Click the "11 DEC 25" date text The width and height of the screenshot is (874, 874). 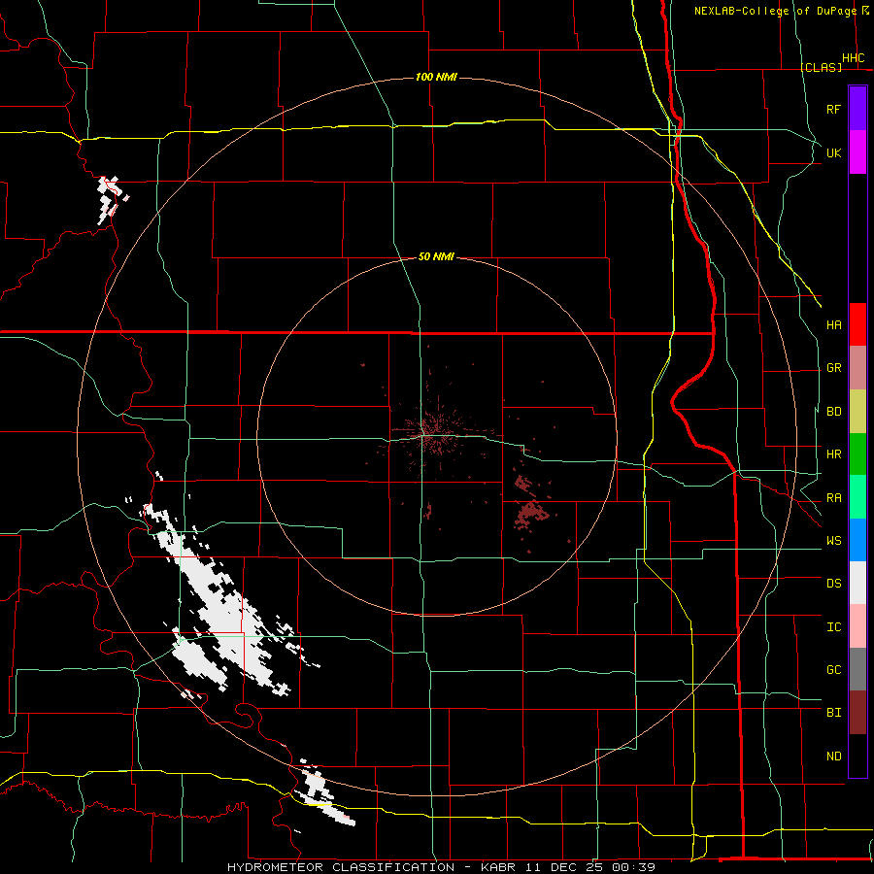pos(563,867)
